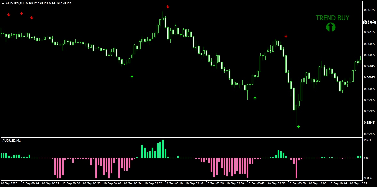Screen dimensions: 377x187
Task: Click the 0.66045 price scale label
Action: pos(369,66)
